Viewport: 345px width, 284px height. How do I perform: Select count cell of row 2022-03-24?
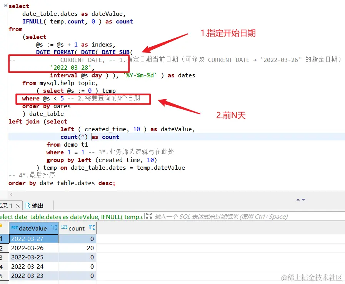point(77,267)
